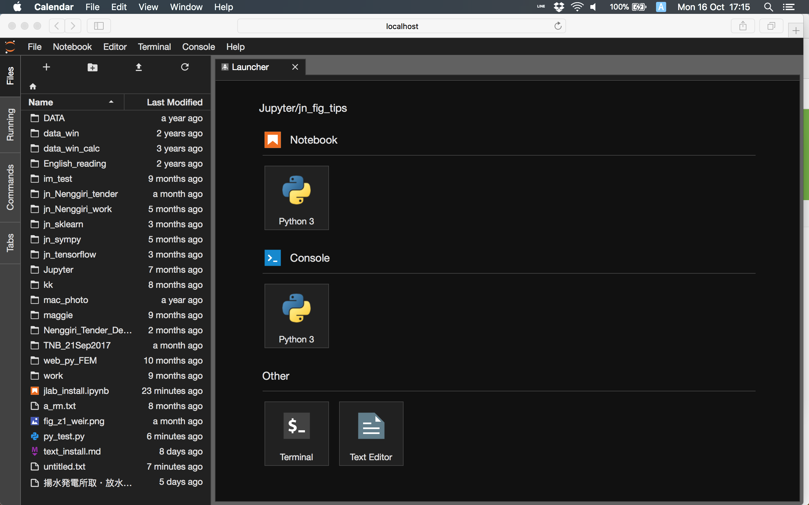
Task: Click the input source A icon
Action: click(661, 7)
